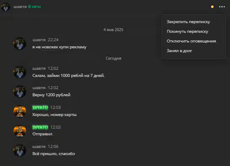Click SVYATO avatar beside 'Хорошо, номер карты'
Image resolution: width=230 pixels, height=166 pixels.
pyautogui.click(x=20, y=111)
